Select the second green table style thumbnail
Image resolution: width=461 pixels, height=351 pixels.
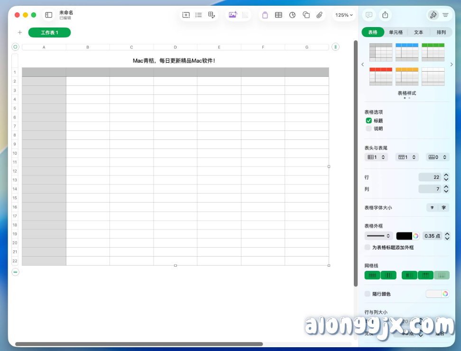(x=433, y=51)
